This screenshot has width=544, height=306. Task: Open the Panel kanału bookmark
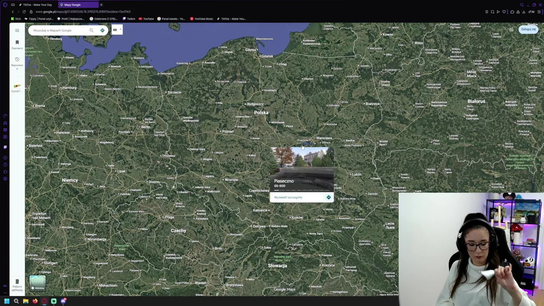point(171,19)
